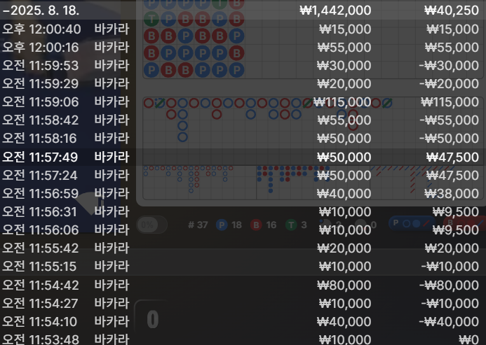Image resolution: width=486 pixels, height=345 pixels.
Task: Collapse the 2025. 8. 18. date group
Action: coord(41,10)
